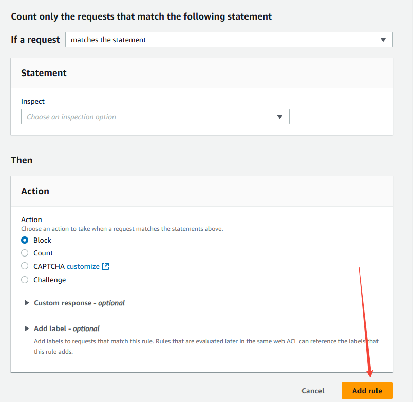Expand the Add label triangle
The height and width of the screenshot is (402, 415).
click(27, 328)
